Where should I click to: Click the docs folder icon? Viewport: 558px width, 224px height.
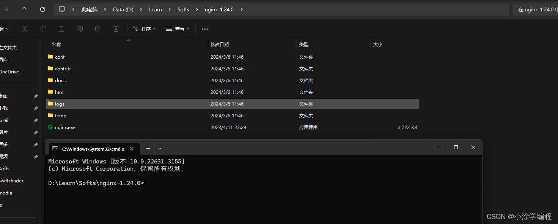pyautogui.click(x=50, y=80)
